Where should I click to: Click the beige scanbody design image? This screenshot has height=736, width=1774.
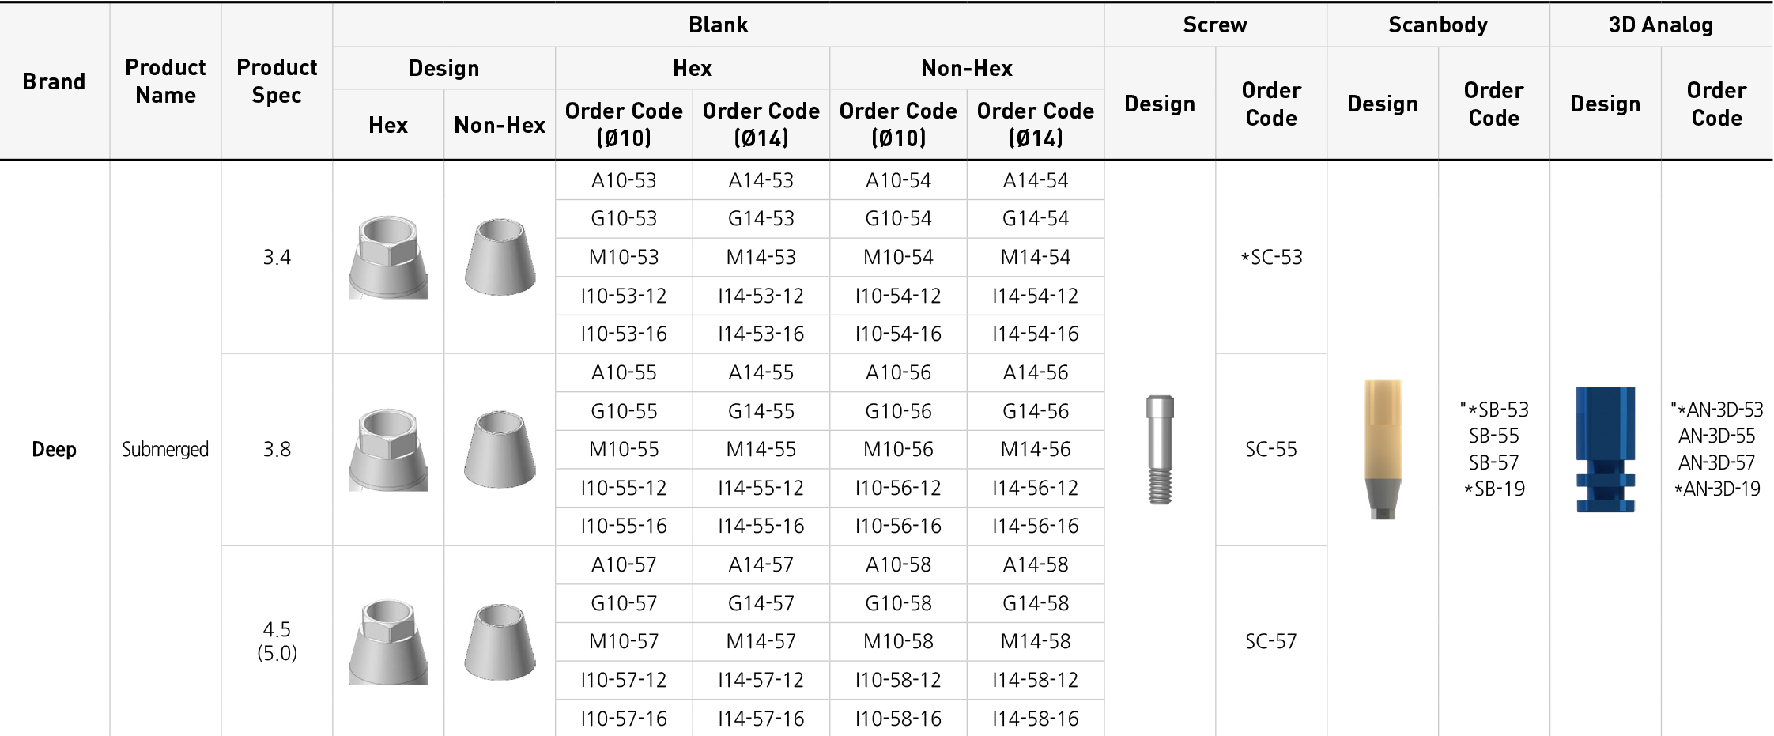(x=1383, y=449)
